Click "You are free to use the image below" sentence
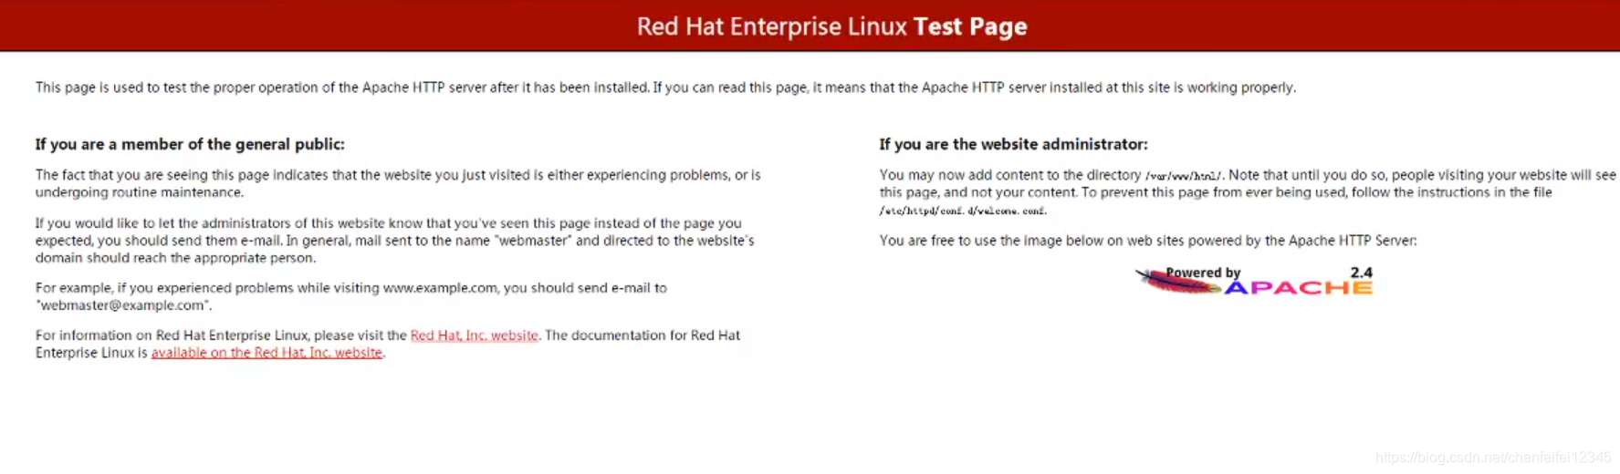This screenshot has width=1620, height=474. pyautogui.click(x=1148, y=241)
